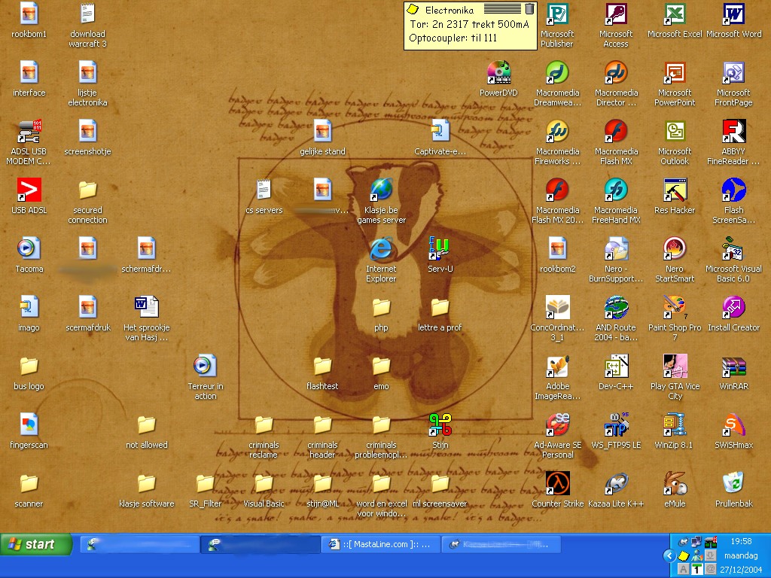This screenshot has width=771, height=578.
Task: Click the striped title bar of Electronika note
Action: tap(501, 9)
